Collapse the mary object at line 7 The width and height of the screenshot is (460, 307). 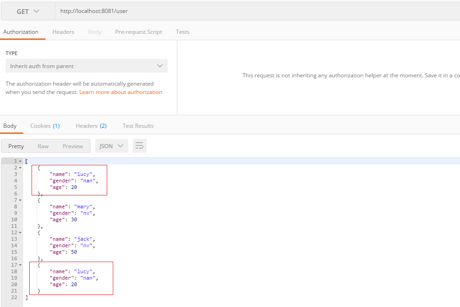tap(20, 200)
